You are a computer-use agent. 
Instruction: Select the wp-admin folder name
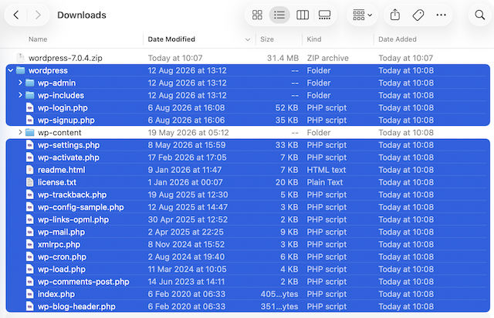[x=56, y=83]
